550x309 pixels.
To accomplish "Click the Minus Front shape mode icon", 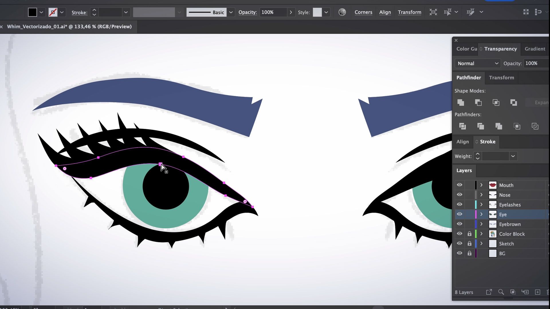I will pos(478,102).
